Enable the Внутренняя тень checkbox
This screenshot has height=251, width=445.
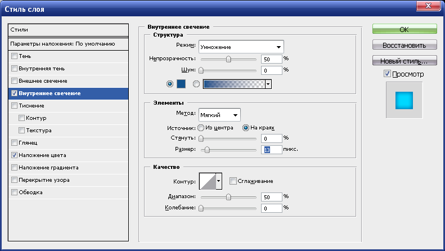14,69
